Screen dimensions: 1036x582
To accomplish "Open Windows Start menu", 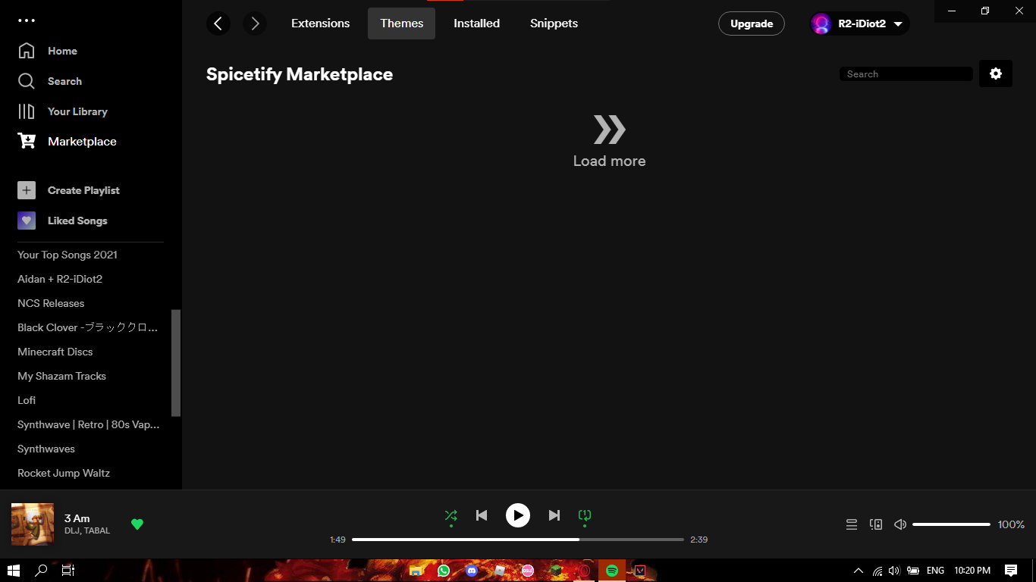I will pyautogui.click(x=14, y=571).
